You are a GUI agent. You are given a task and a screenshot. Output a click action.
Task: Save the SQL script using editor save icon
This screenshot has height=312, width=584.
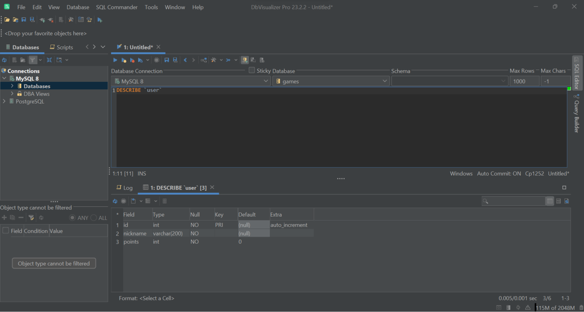[x=166, y=60]
